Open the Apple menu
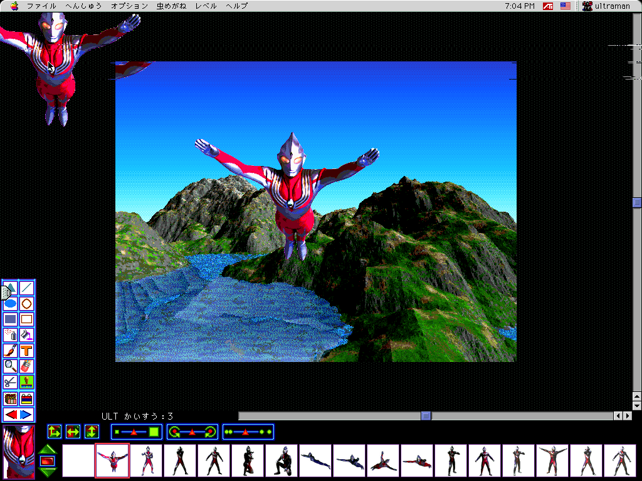The height and width of the screenshot is (481, 642). (x=14, y=6)
